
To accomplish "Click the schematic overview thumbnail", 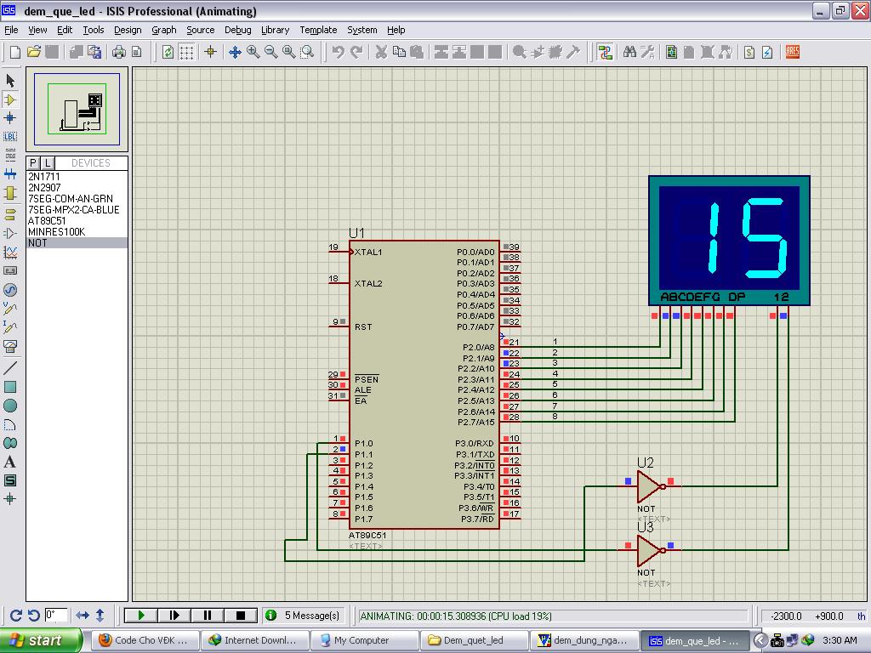I will pyautogui.click(x=77, y=109).
